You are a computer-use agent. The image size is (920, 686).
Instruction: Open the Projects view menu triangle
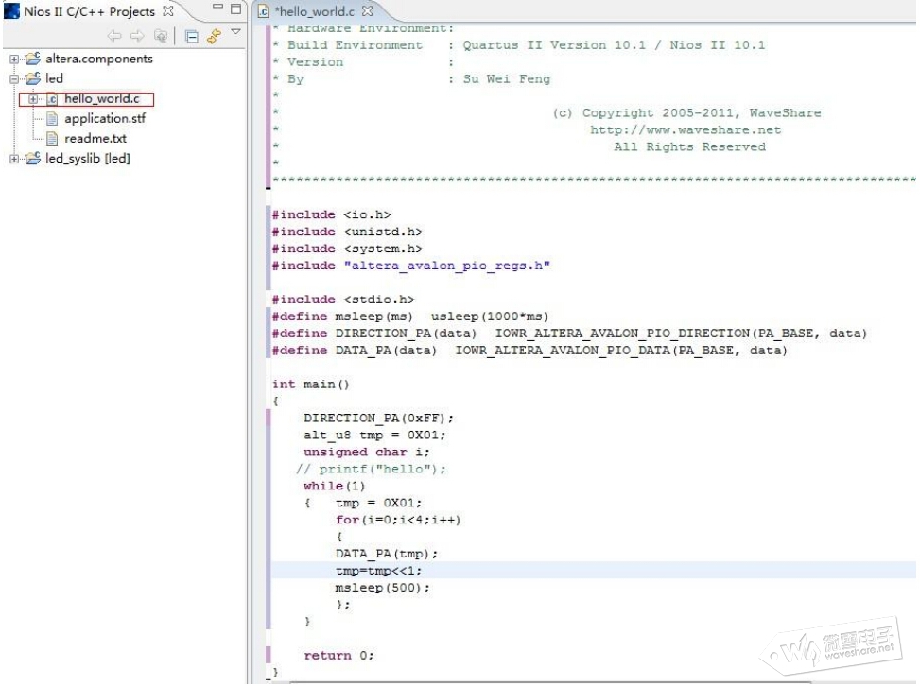(x=235, y=32)
